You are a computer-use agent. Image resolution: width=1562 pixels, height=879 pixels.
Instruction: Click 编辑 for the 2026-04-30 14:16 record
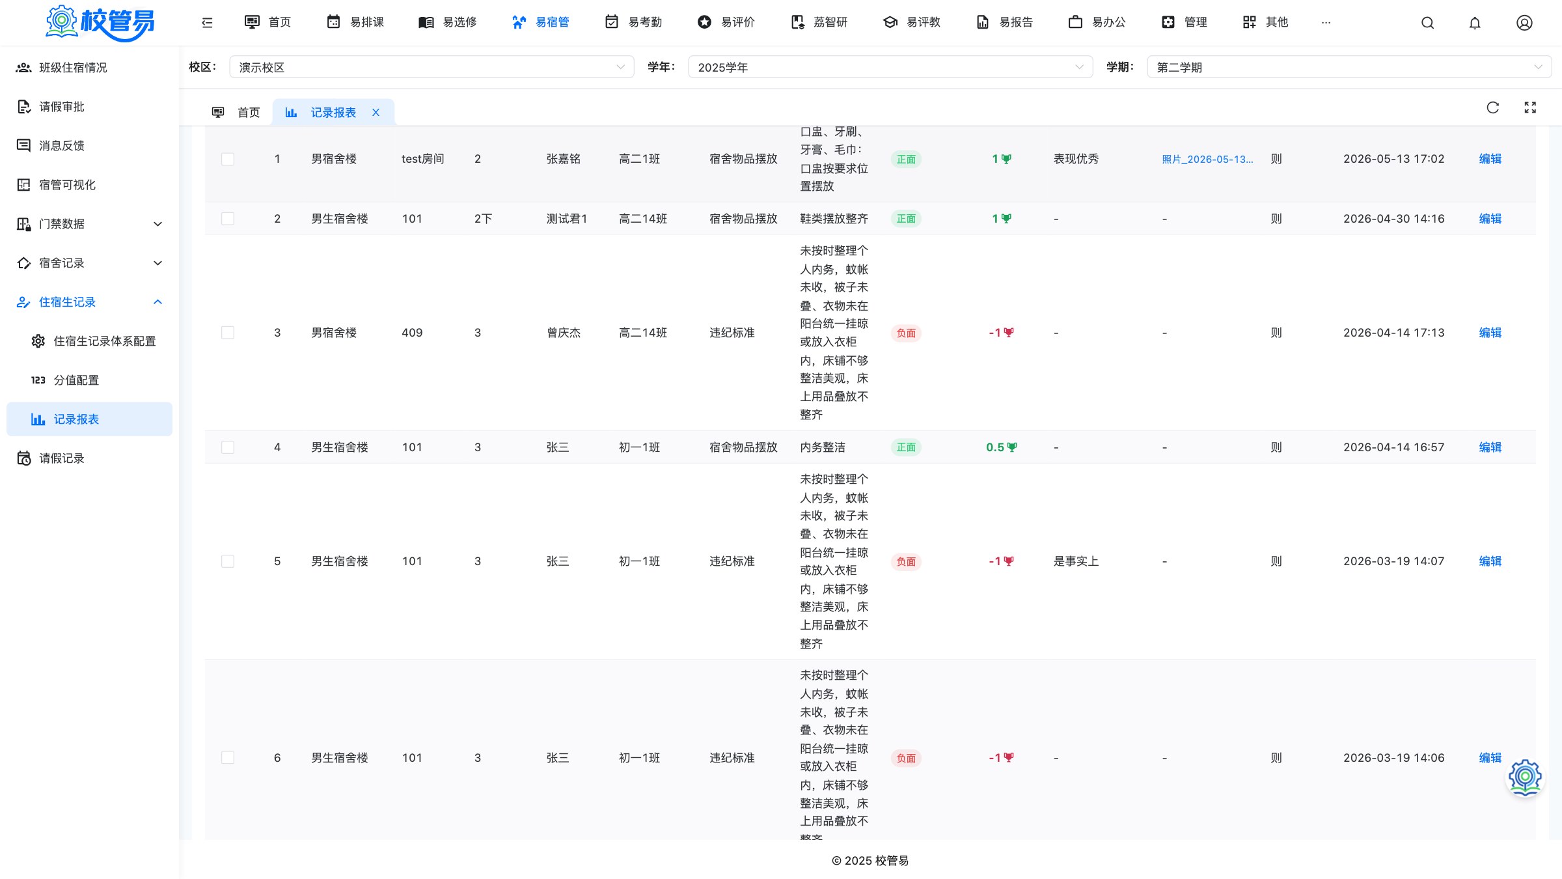[1490, 219]
